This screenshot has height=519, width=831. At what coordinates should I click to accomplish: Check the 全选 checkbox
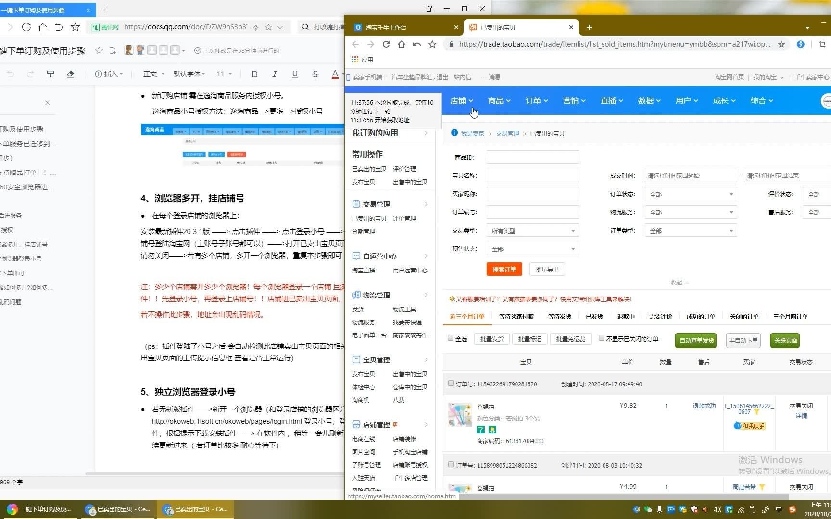[x=451, y=338]
